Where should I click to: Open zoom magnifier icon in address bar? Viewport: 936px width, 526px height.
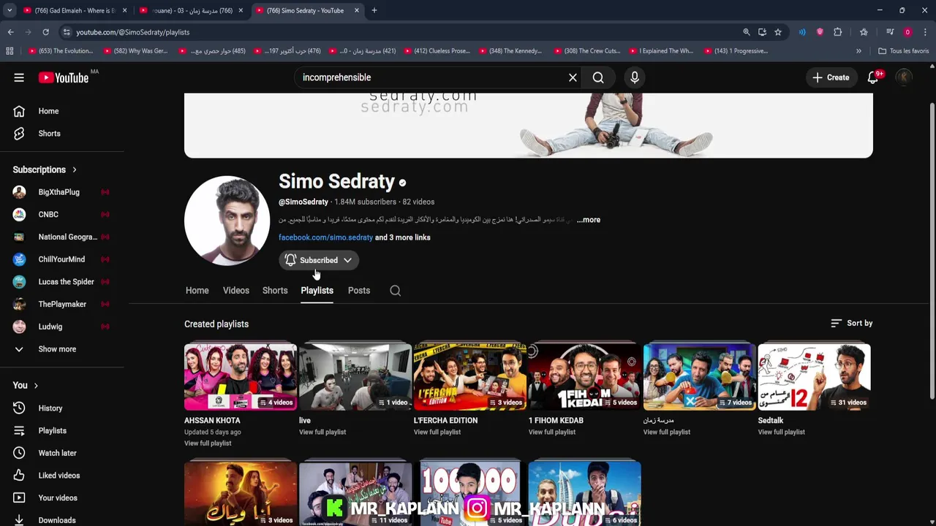coord(747,32)
